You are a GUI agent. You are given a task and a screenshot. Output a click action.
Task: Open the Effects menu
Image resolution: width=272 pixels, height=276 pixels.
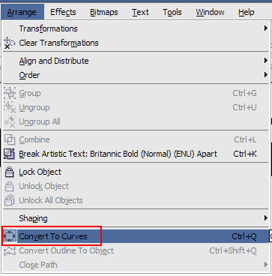[x=63, y=12]
